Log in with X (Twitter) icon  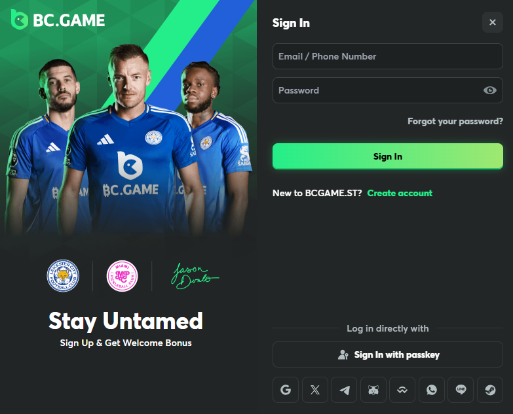point(314,390)
